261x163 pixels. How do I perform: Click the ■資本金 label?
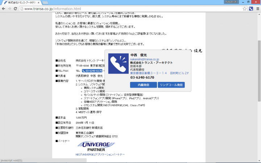click(61, 118)
